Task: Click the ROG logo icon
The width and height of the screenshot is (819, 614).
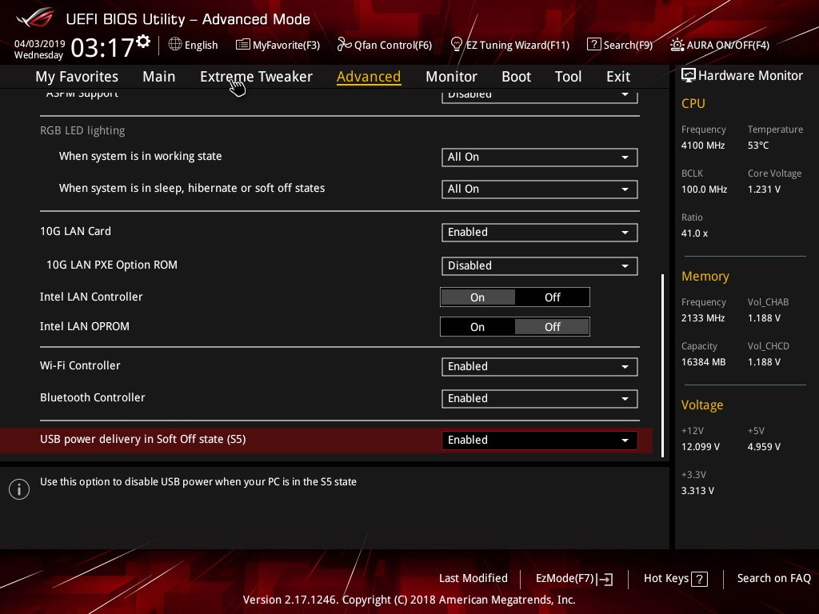Action: point(35,18)
